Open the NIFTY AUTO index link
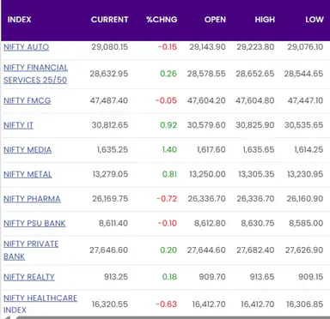The image size is (330, 319). (x=26, y=47)
